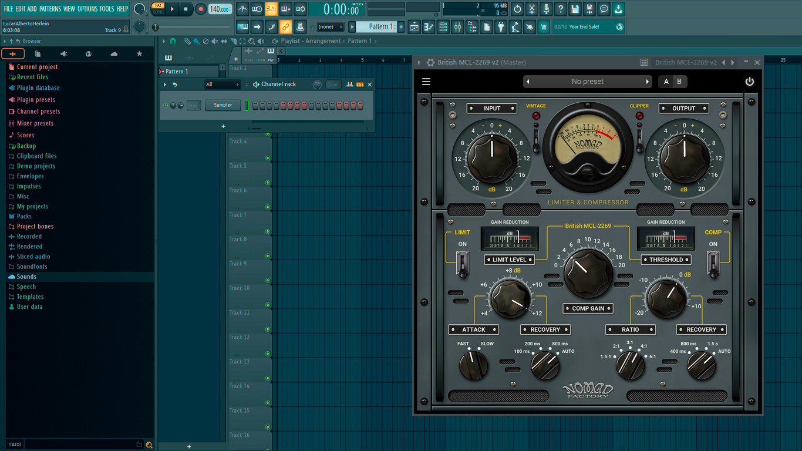802x451 pixels.
Task: Click the render/export download icon
Action: pos(618,9)
